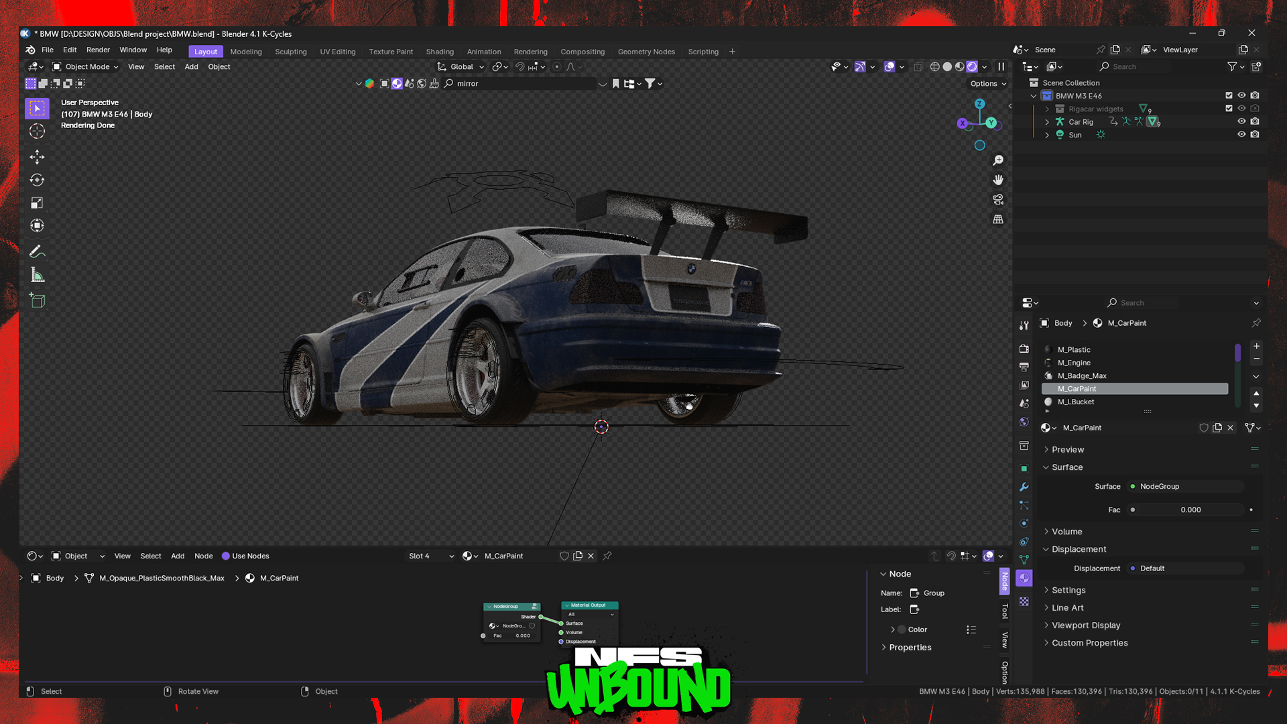The width and height of the screenshot is (1287, 724).
Task: Open the Render properties tab icon
Action: click(1024, 349)
